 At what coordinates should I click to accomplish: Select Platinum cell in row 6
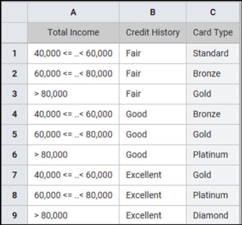point(213,155)
